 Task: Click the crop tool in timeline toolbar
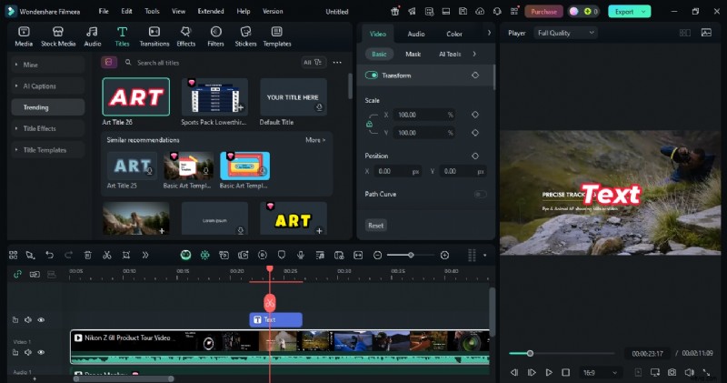click(125, 255)
